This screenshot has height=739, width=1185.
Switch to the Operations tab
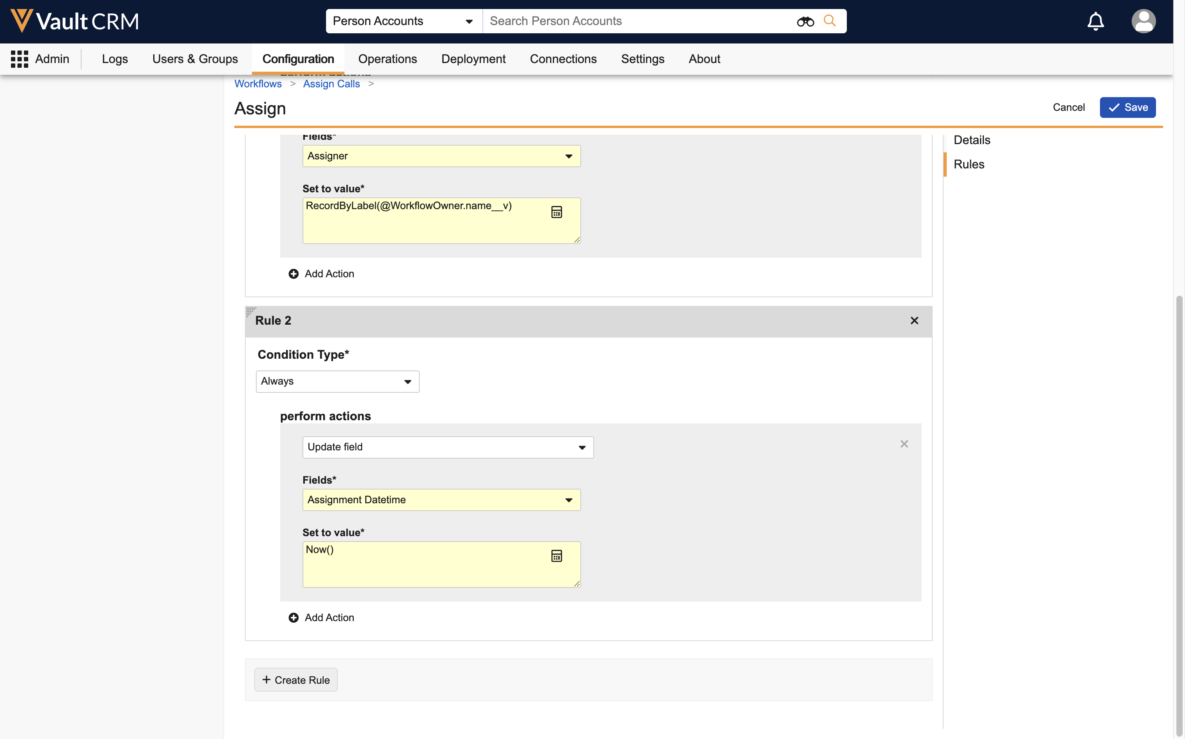pos(387,59)
